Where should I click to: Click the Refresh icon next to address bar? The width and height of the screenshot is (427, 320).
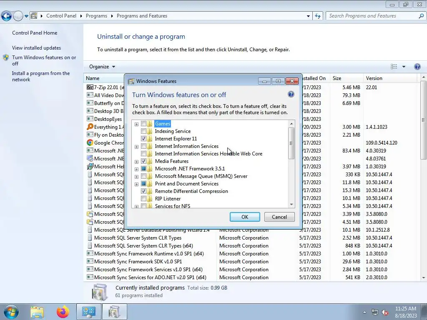pyautogui.click(x=317, y=16)
